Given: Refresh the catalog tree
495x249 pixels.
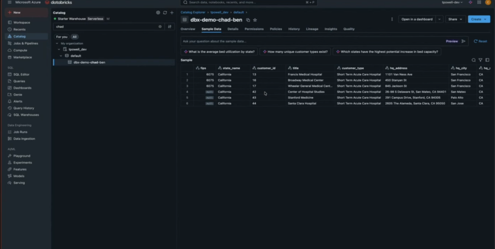Looking at the screenshot, I should click(x=165, y=13).
